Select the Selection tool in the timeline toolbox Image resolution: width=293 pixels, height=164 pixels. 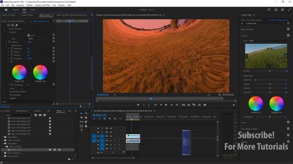tap(81, 113)
